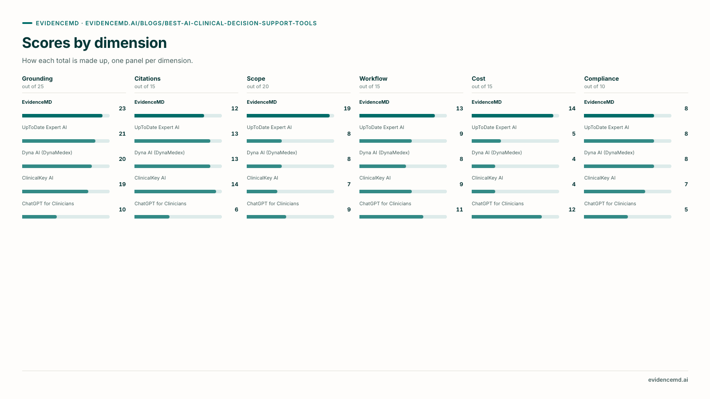Viewport: 710px width, 399px height.
Task: Click the 'out of 20' label under Scope
Action: (258, 86)
